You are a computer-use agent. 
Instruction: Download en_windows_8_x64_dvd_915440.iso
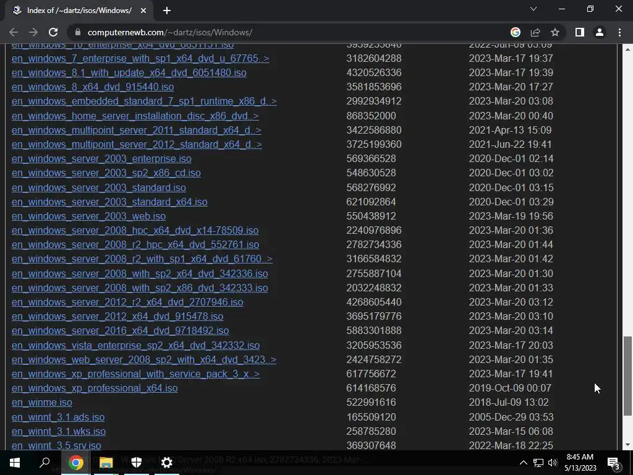pyautogui.click(x=93, y=87)
